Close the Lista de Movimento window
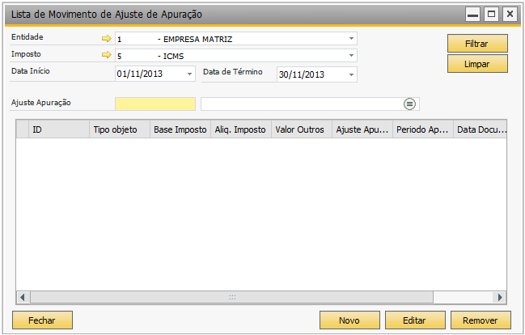Screen dimensions: 525x335 pos(510,15)
